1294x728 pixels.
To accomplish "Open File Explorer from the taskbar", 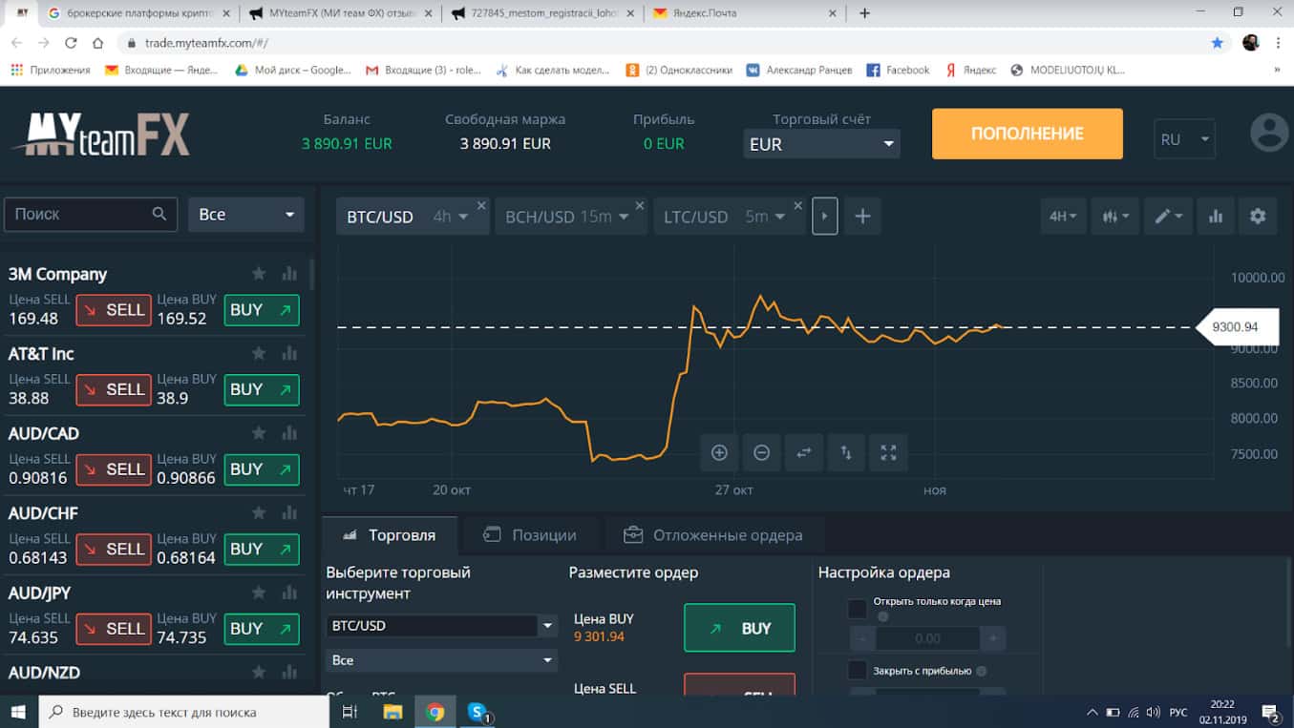I will click(392, 712).
